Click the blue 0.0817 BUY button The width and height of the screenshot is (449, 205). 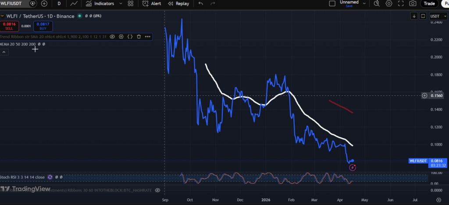43,26
